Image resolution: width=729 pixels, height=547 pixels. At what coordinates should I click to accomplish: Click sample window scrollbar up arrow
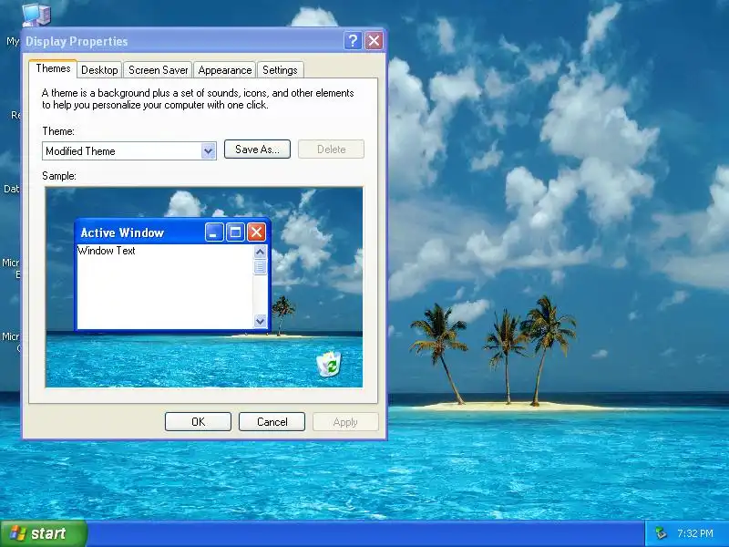click(261, 253)
